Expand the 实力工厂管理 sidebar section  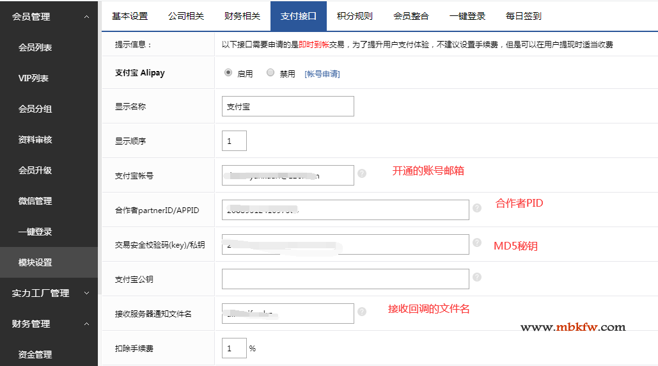(86, 293)
